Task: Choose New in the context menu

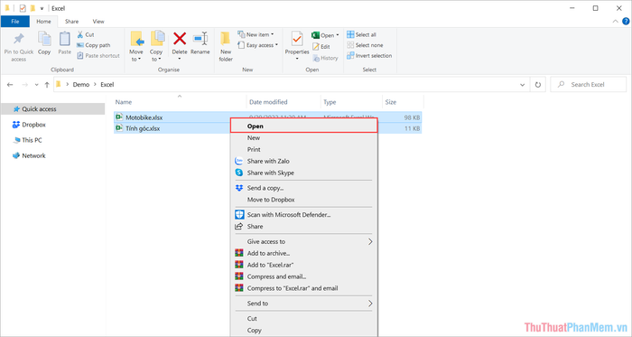Action: (x=304, y=138)
